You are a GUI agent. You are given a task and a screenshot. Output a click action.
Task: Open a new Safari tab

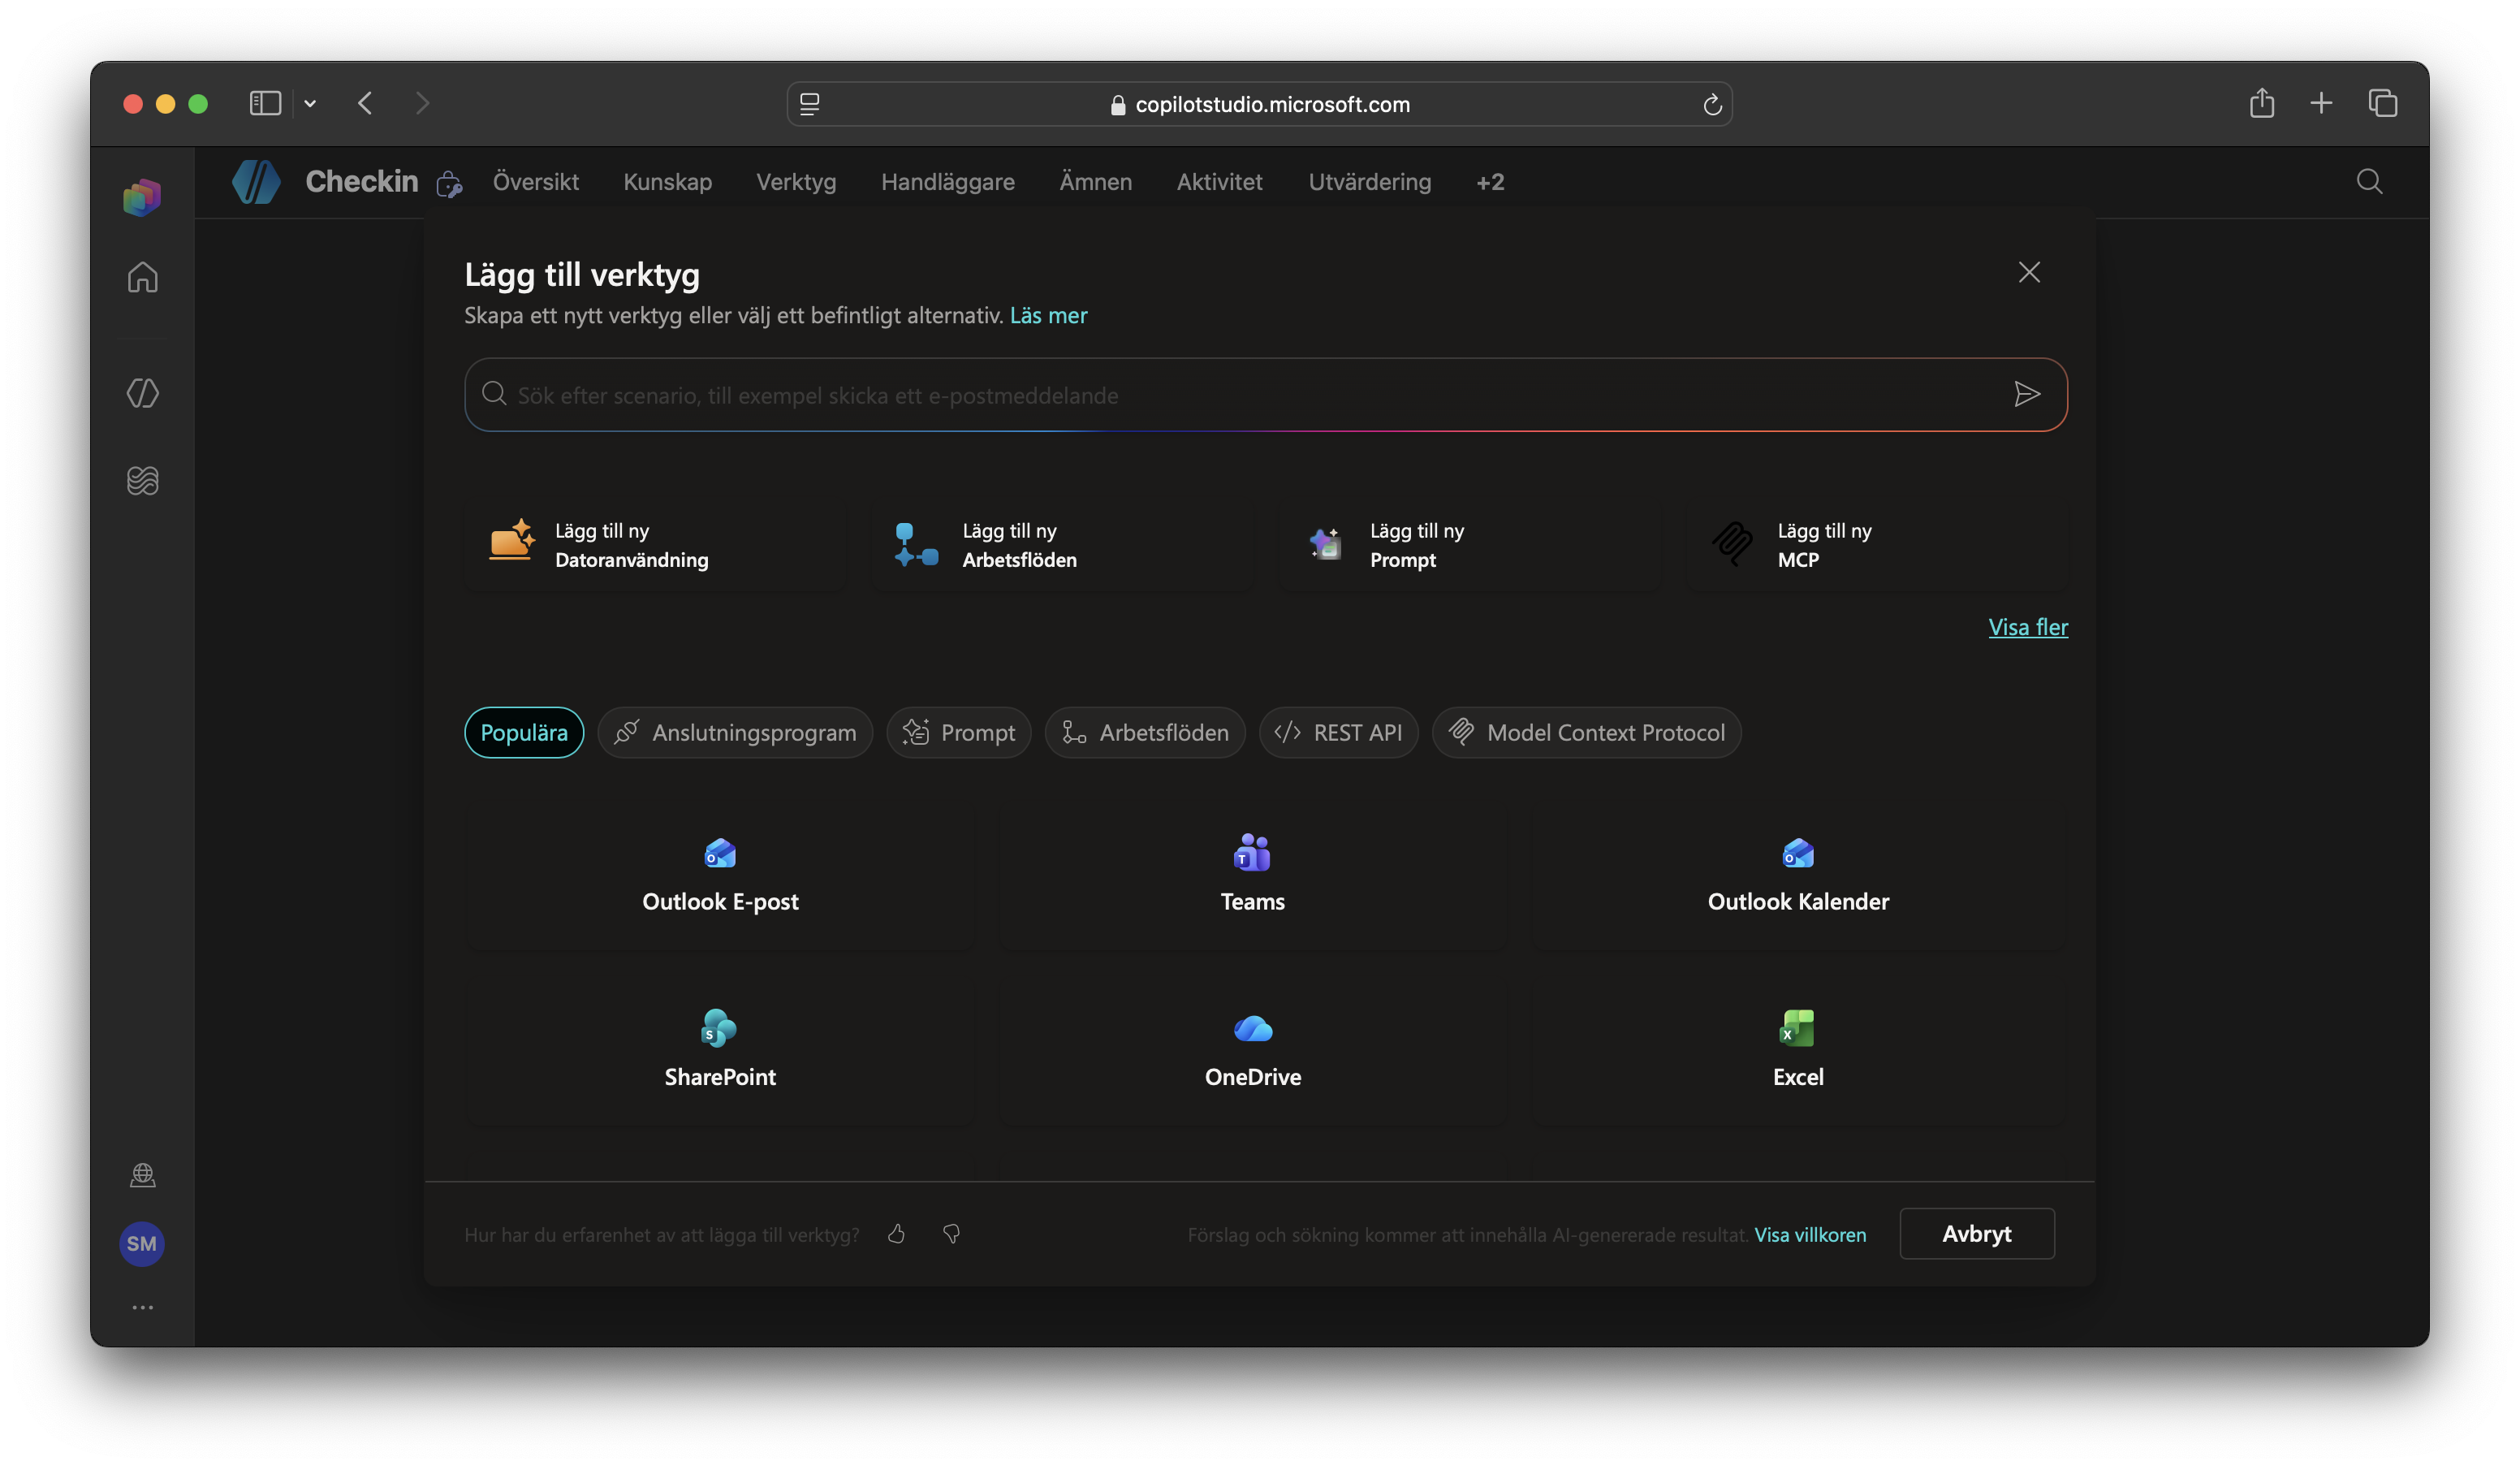pyautogui.click(x=2321, y=102)
